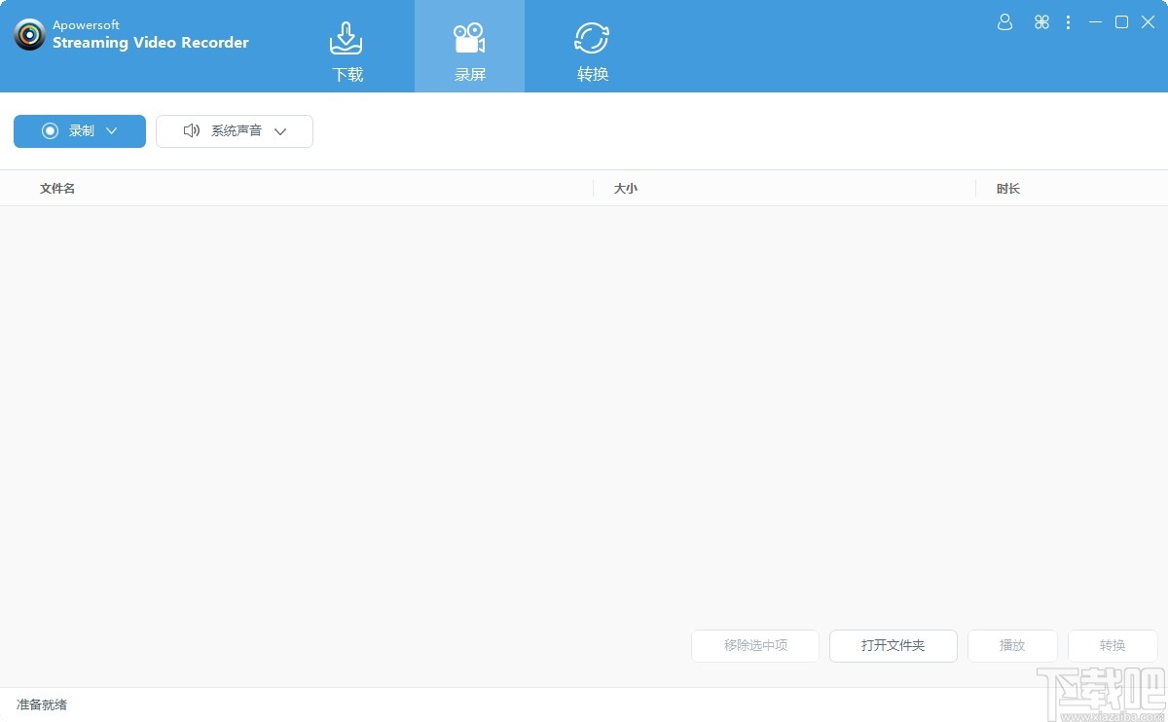Screen dimensions: 1168x722
Task: Open the 系统声音 audio source dropdown
Action: click(234, 130)
